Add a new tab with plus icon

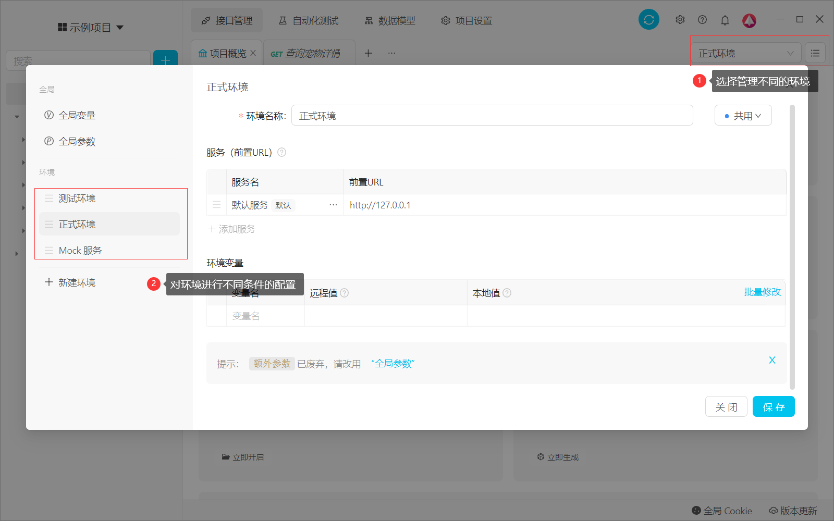tap(368, 53)
